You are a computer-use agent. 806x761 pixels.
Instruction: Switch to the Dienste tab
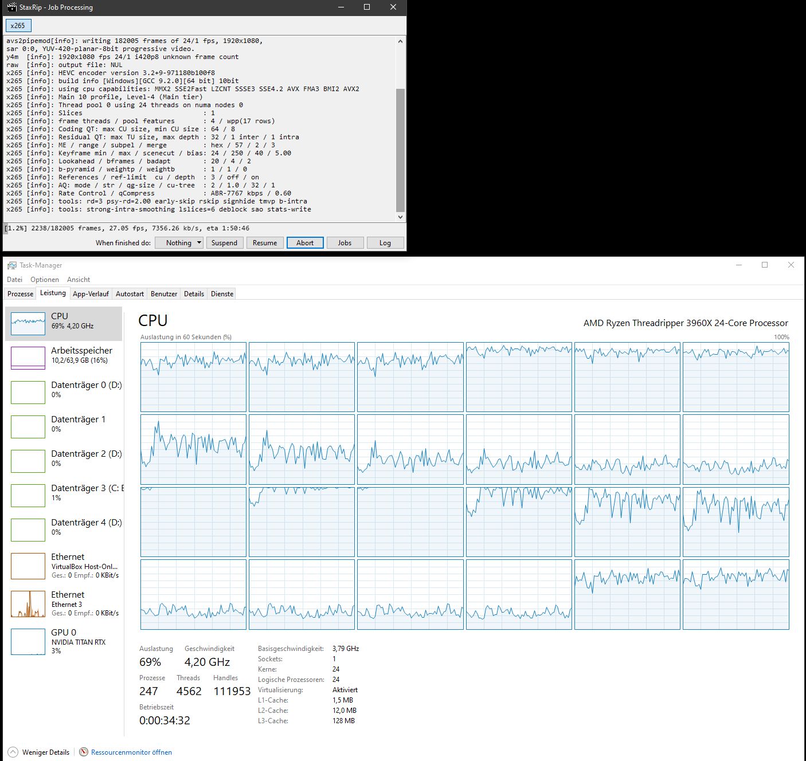pos(222,294)
